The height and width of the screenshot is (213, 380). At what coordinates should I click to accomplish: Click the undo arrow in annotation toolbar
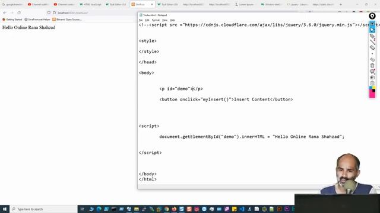pos(372,60)
